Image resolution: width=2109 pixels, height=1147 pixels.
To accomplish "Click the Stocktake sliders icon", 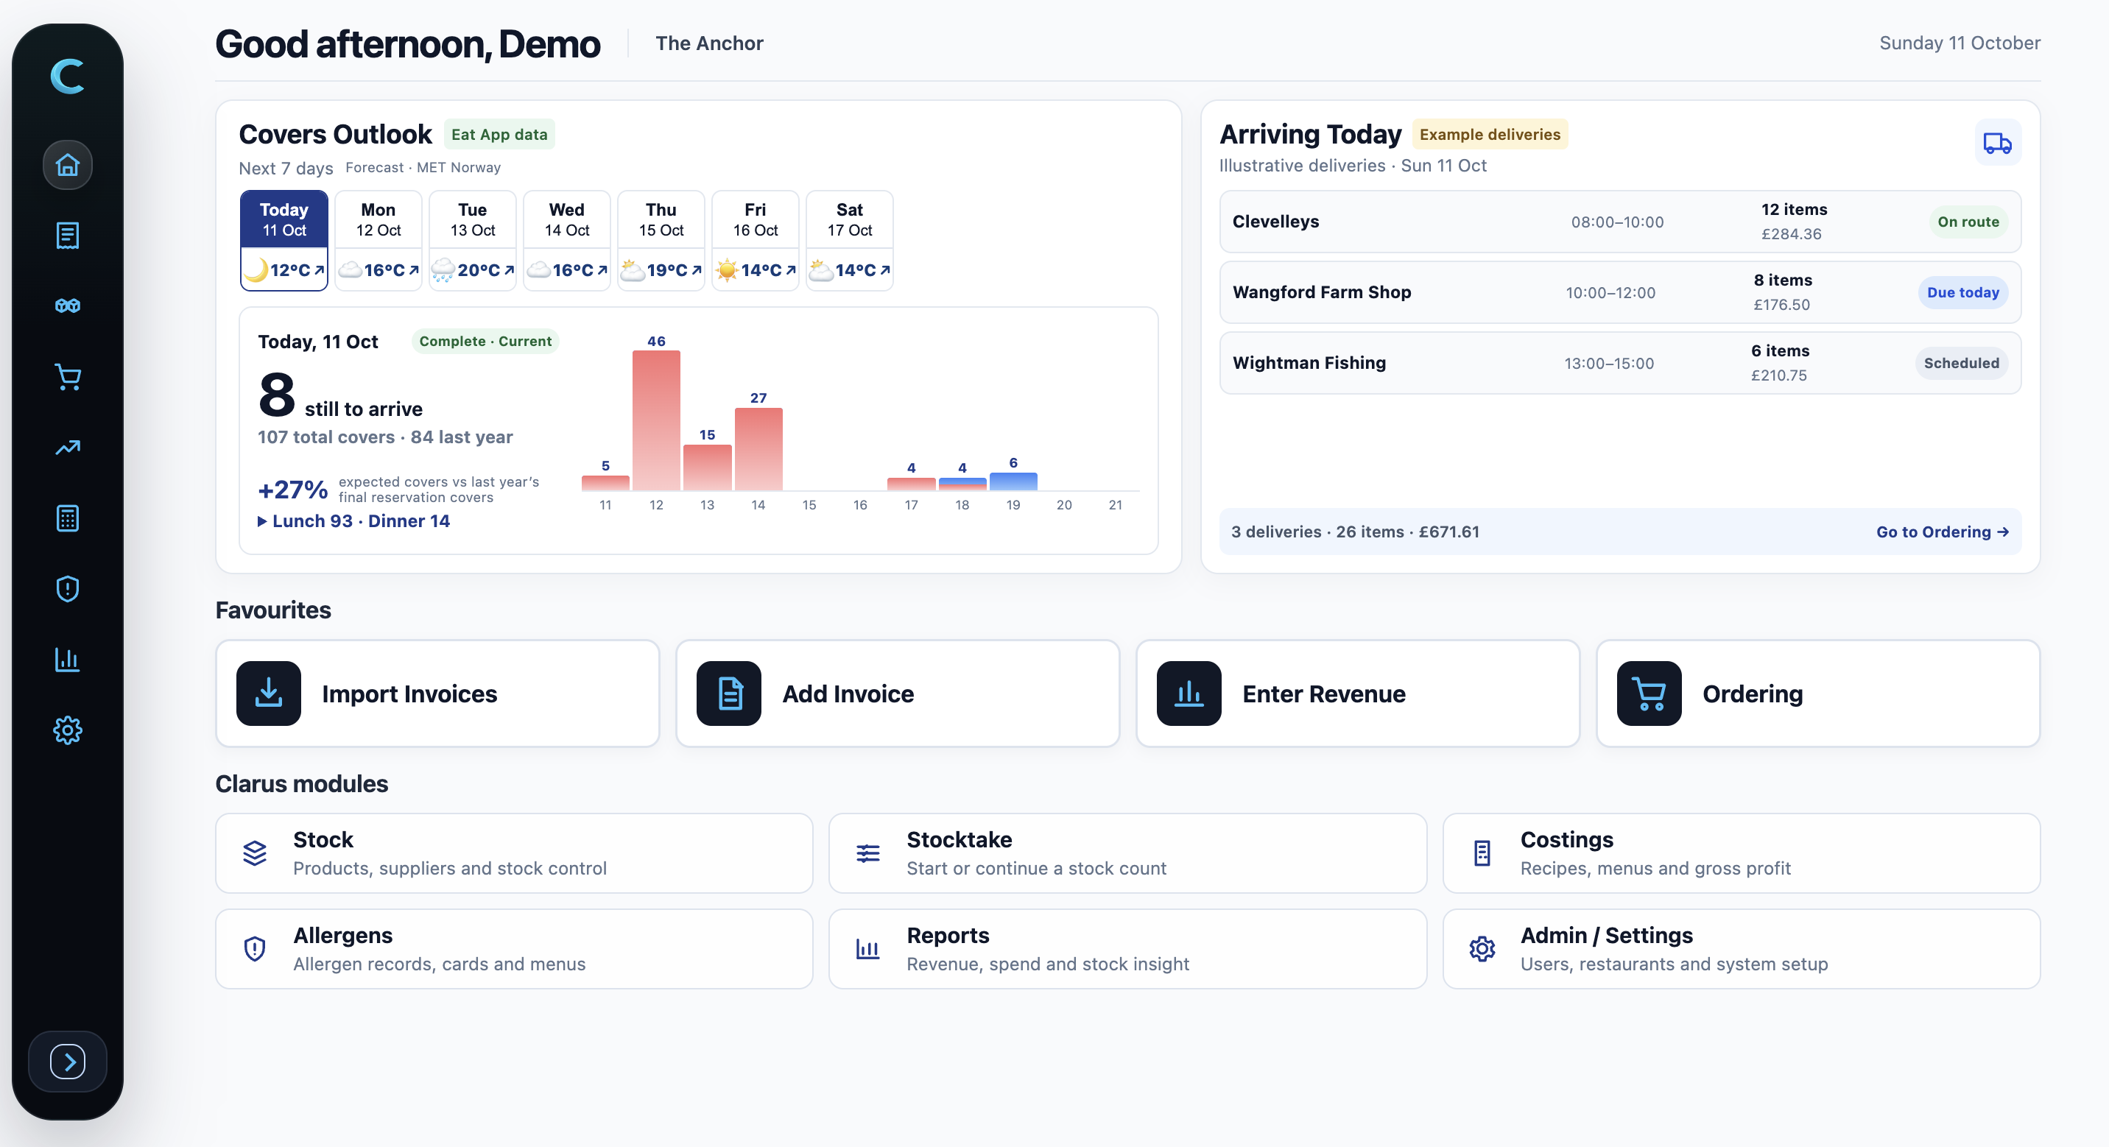I will tap(868, 853).
